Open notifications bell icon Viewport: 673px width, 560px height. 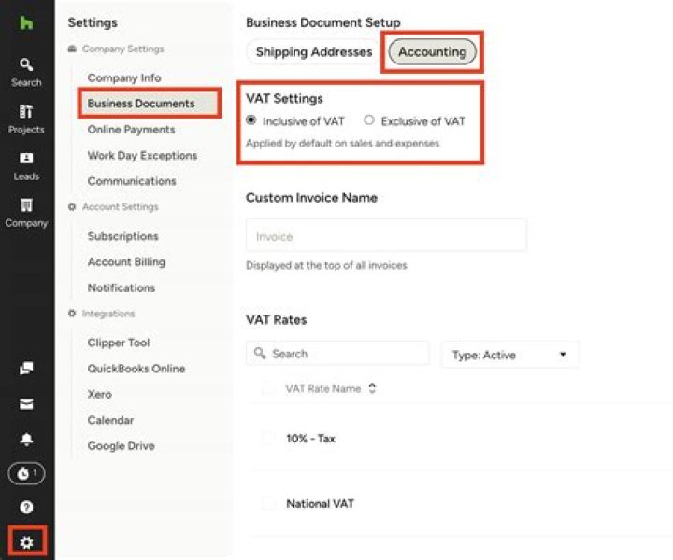pyautogui.click(x=26, y=440)
